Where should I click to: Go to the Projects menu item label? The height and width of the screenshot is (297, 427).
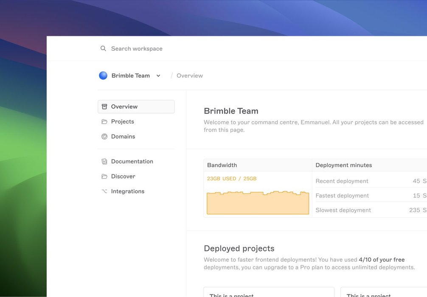pyautogui.click(x=122, y=122)
